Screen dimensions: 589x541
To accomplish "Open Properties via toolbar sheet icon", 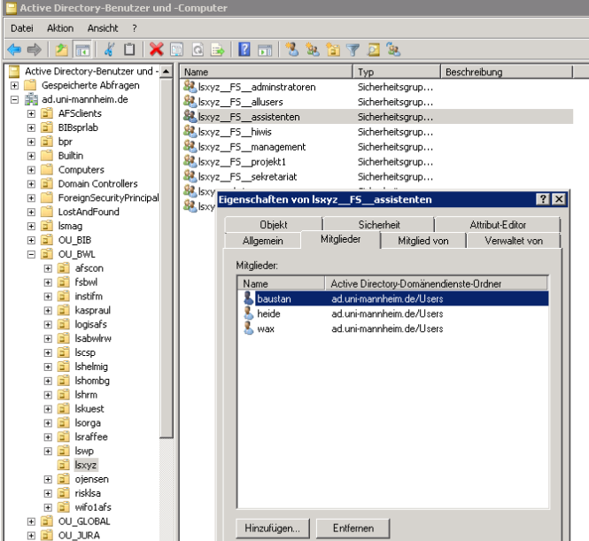I will coord(177,50).
